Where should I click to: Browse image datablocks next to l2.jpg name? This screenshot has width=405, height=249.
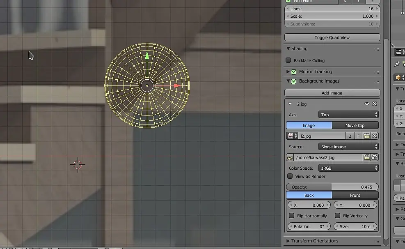tap(293, 136)
